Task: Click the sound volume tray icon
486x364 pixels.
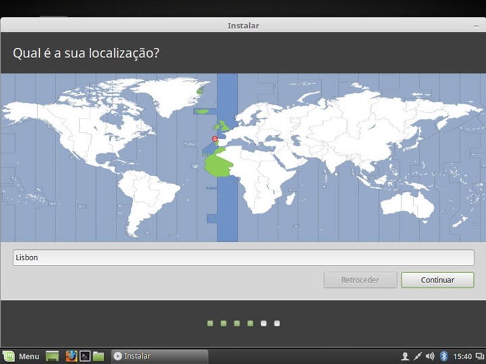Action: [430, 357]
